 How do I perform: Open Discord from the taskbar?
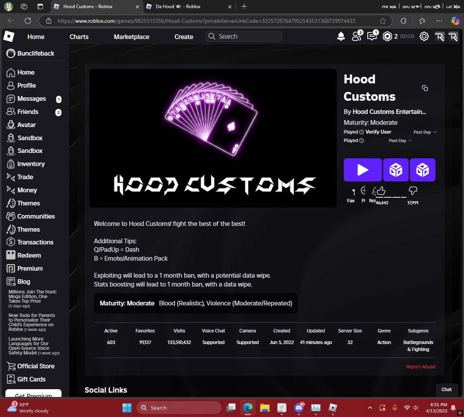point(299,408)
